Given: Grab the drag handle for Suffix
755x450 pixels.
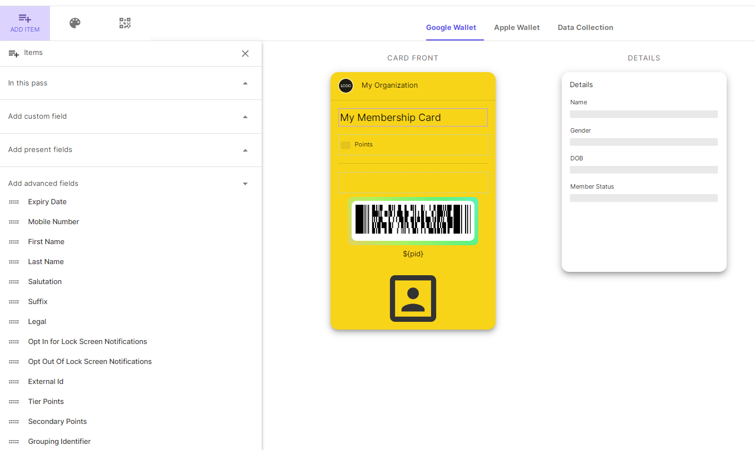Looking at the screenshot, I should pos(14,302).
